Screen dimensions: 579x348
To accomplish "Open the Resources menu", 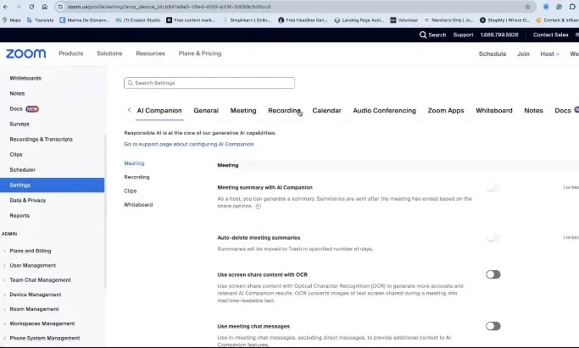I will [150, 53].
